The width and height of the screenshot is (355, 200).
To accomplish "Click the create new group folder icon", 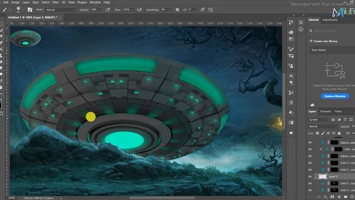I will (346, 197).
